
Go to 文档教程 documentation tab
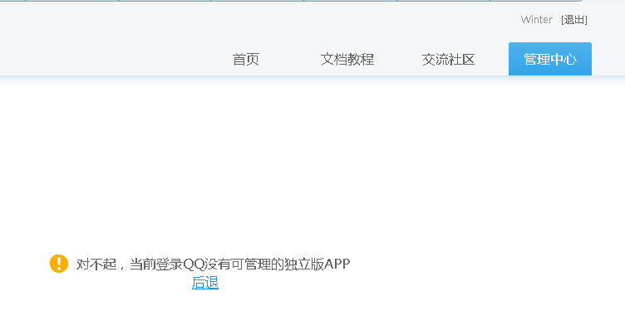347,59
